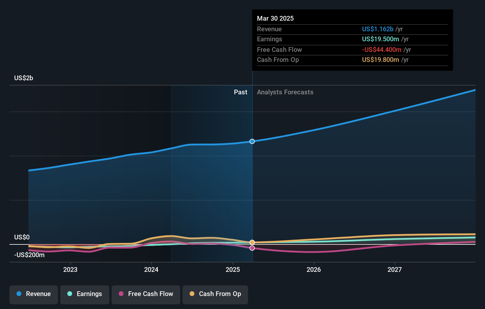Click the orange Cash From Op data point
This screenshot has width=485, height=309.
252,242
